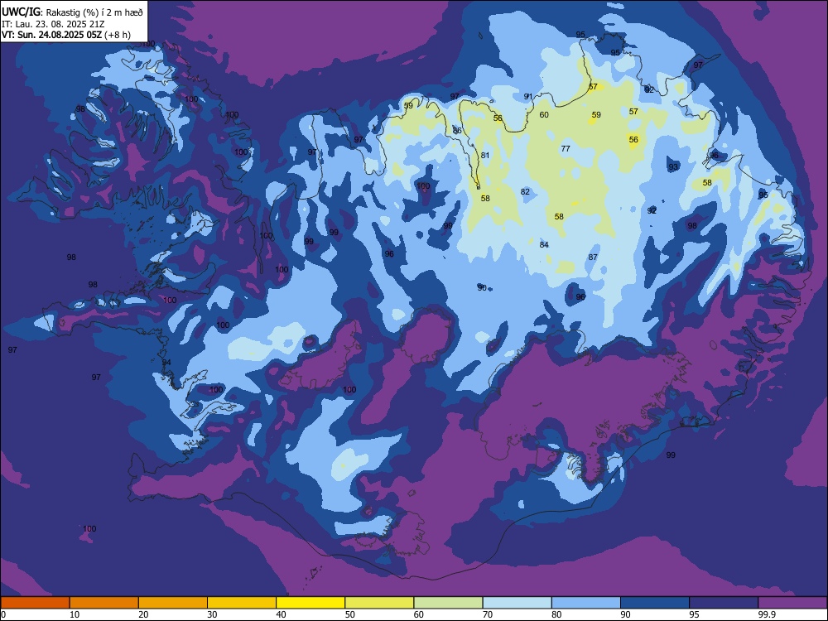Click the map humidity value 87
The image size is (828, 621).
coord(593,258)
